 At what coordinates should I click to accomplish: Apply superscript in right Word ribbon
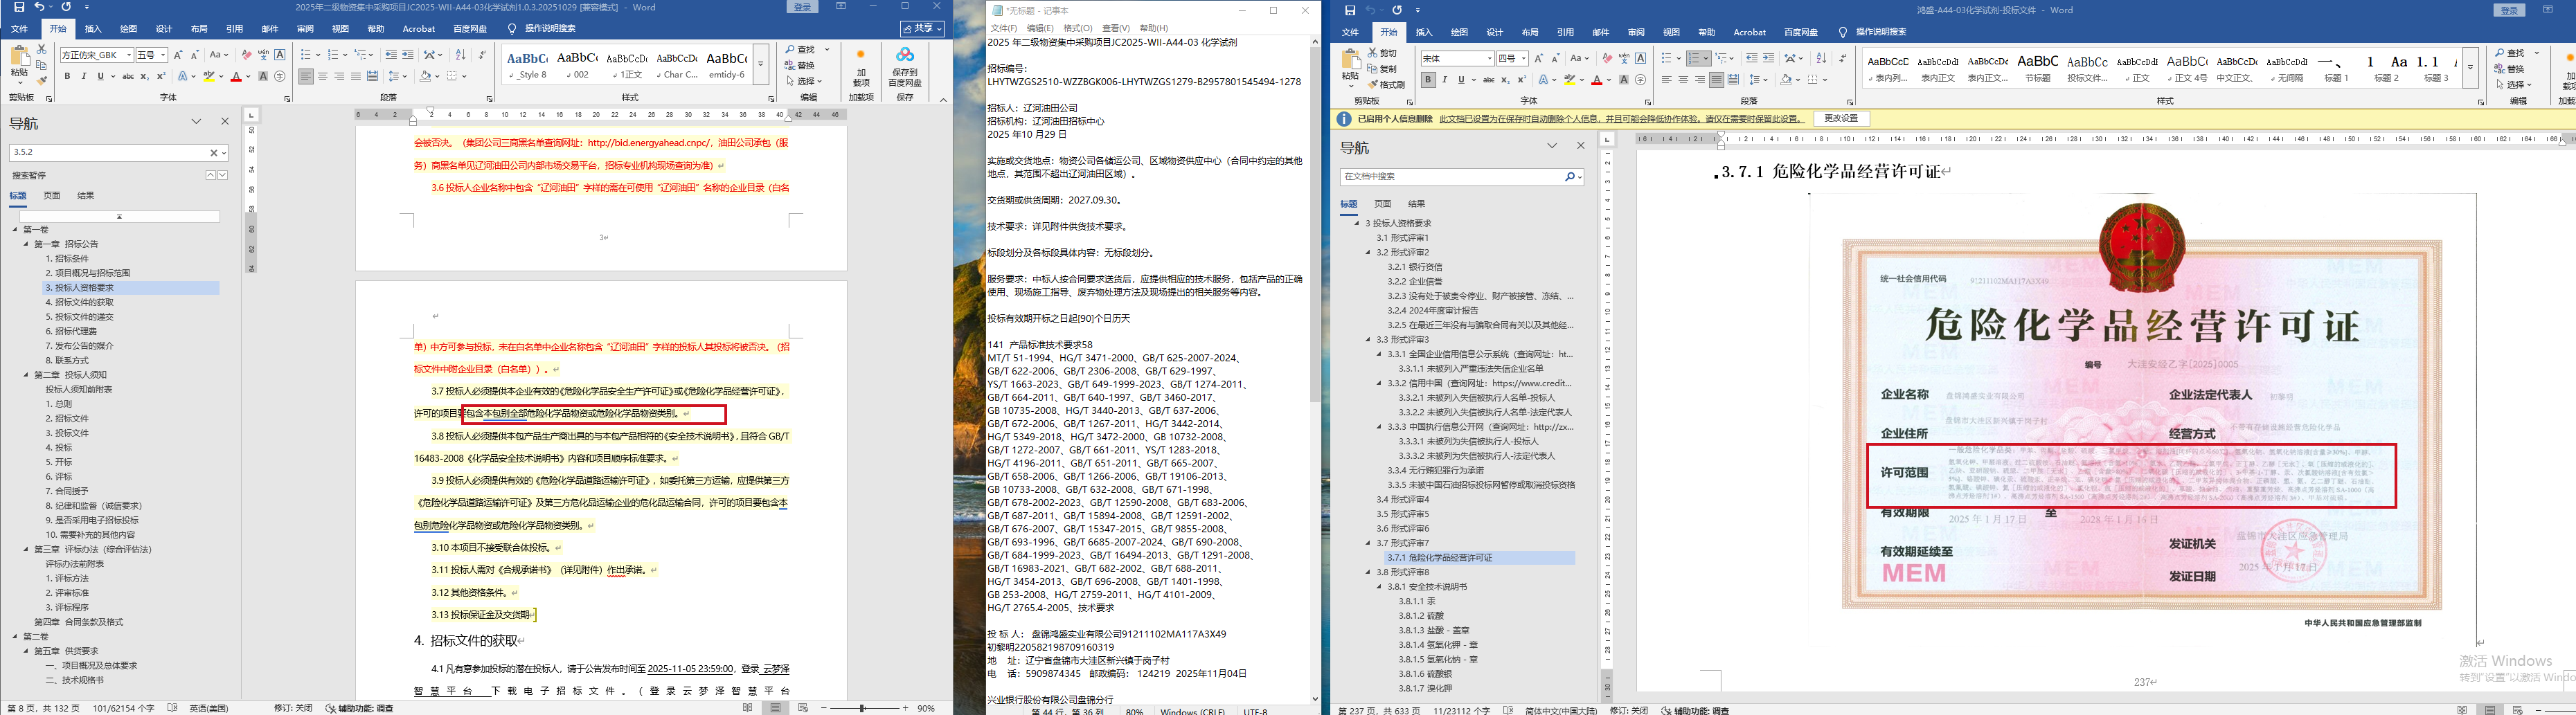coord(1523,80)
